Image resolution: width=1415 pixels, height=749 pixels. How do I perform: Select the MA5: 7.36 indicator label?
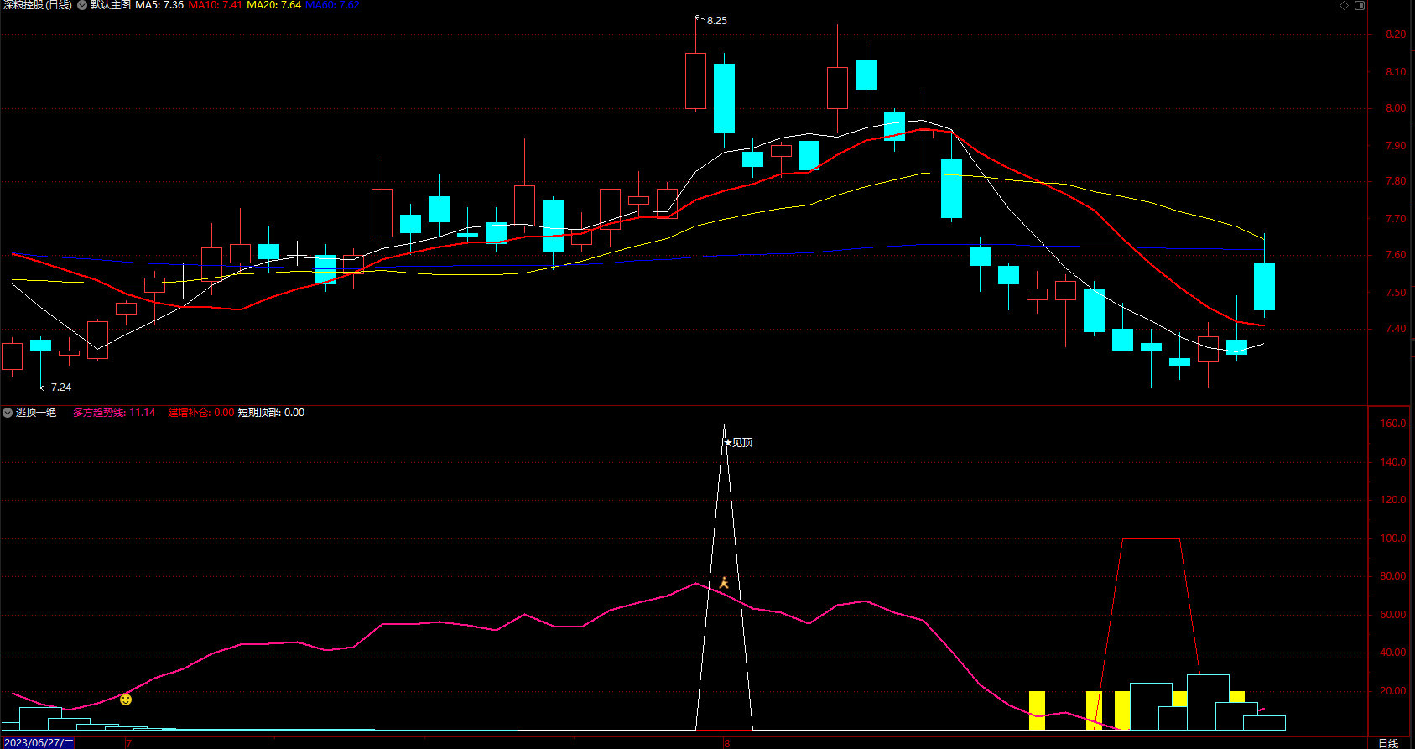pos(159,5)
